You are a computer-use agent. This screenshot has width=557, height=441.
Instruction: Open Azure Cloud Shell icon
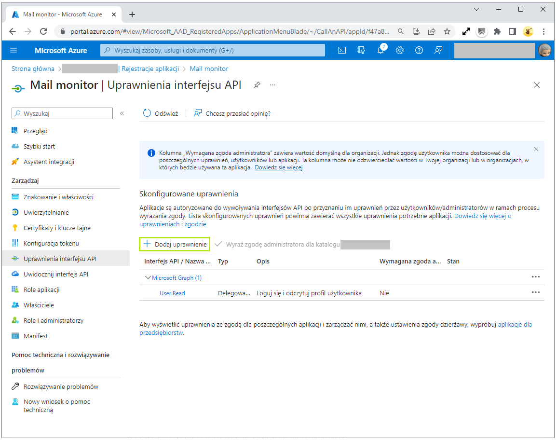point(341,50)
